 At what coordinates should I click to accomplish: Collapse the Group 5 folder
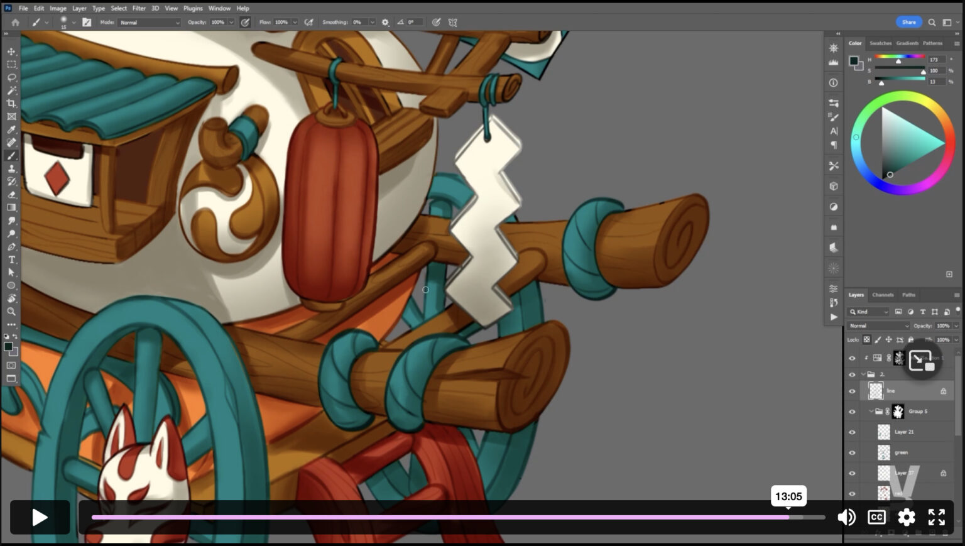click(871, 412)
